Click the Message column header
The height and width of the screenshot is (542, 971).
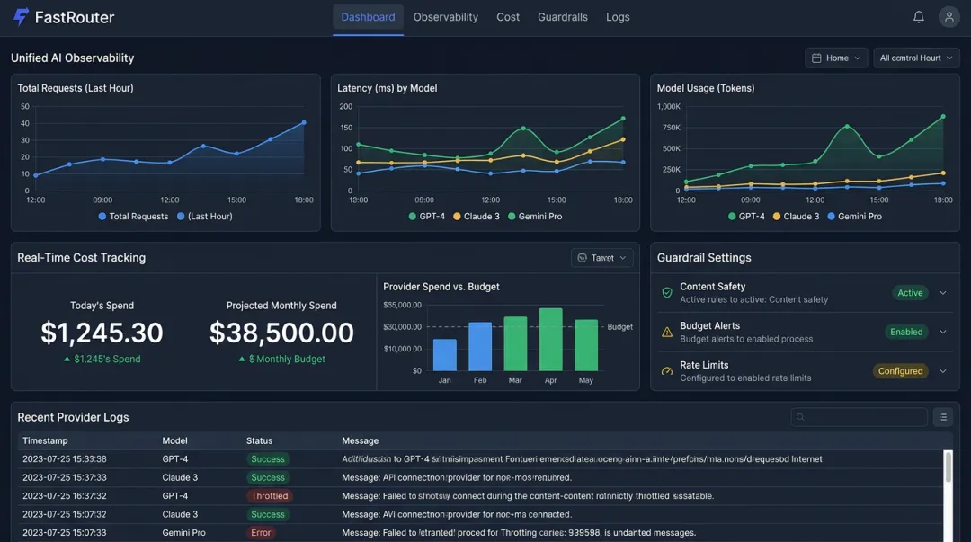coord(360,440)
